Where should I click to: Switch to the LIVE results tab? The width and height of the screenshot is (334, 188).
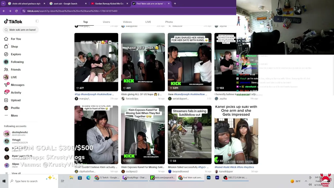click(148, 22)
